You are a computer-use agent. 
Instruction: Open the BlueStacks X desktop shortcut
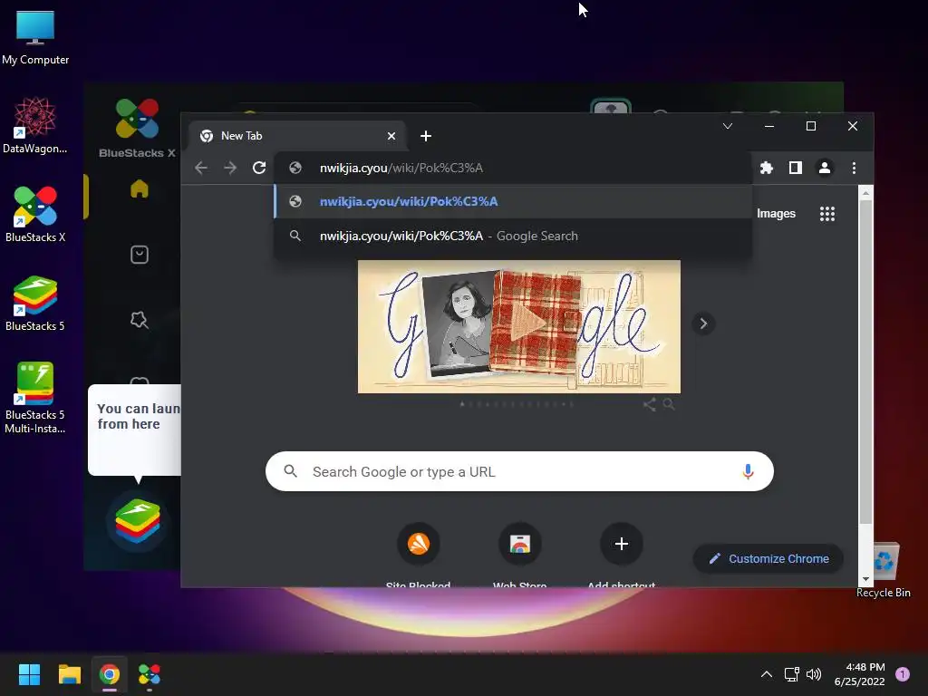(35, 214)
